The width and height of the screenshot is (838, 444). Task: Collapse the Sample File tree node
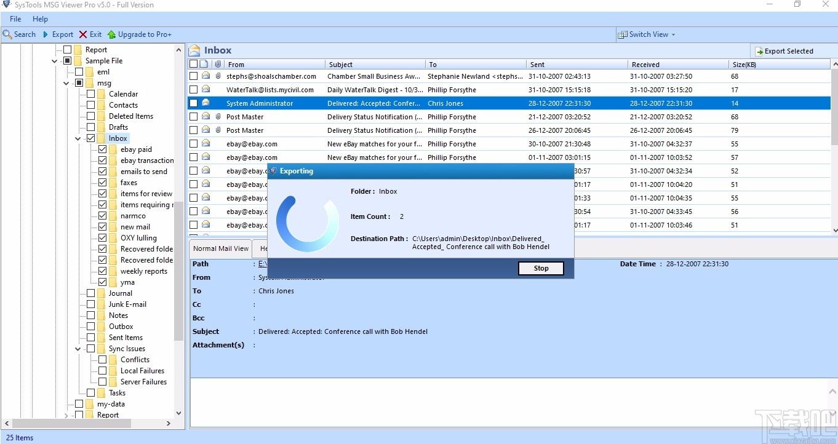click(x=55, y=61)
